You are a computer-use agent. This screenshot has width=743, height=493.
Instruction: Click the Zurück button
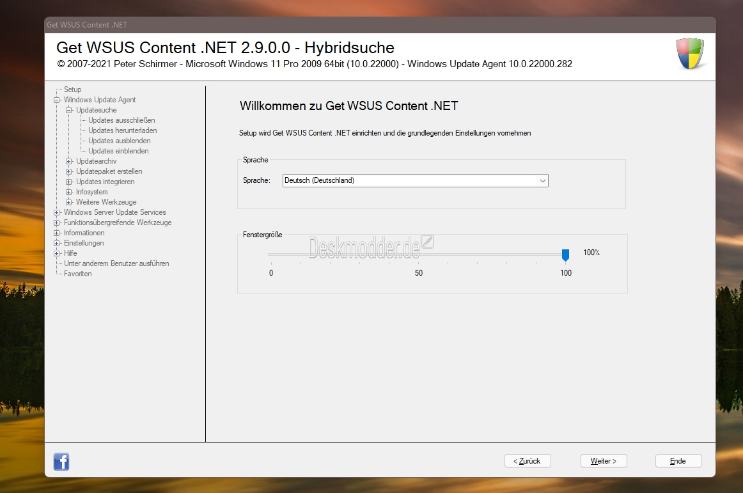pyautogui.click(x=528, y=461)
